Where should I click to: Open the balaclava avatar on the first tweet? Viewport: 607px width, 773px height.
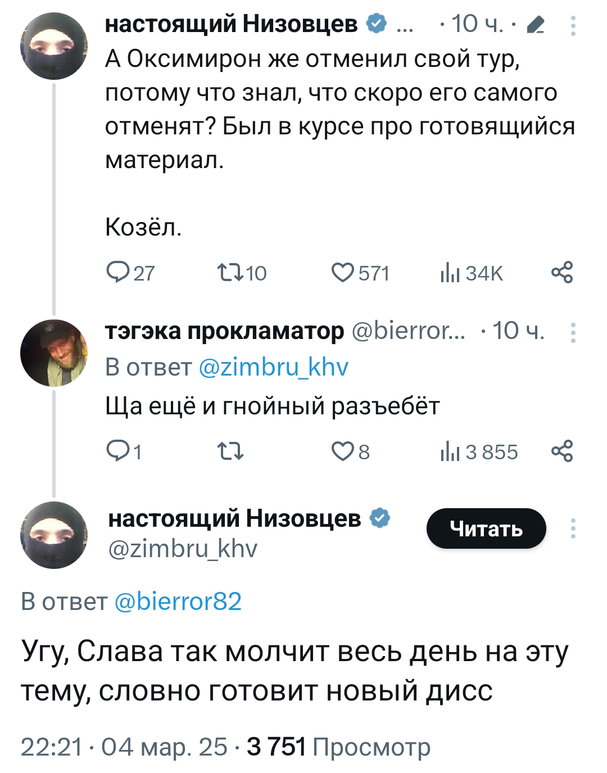pos(54,46)
